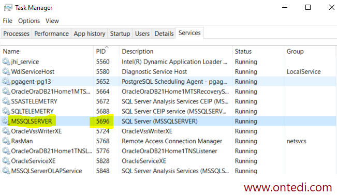Click the gear icon beside MSSQLSERVER
The image size is (337, 196).
click(6, 121)
